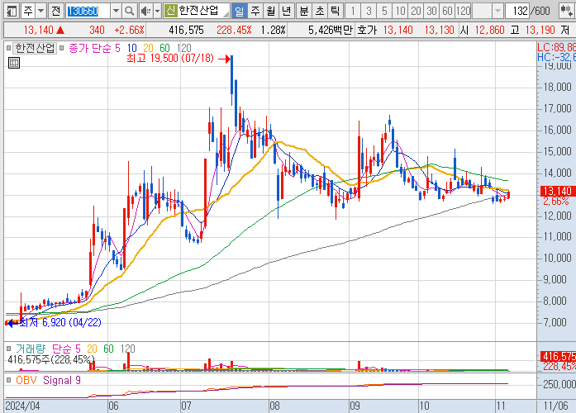Screen dimensions: 576x413
Task: Click the 11/06 date label on the time axis
Action: [556, 406]
